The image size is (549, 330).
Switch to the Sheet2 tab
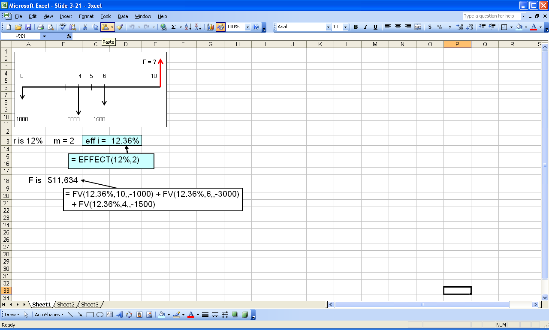(x=65, y=304)
